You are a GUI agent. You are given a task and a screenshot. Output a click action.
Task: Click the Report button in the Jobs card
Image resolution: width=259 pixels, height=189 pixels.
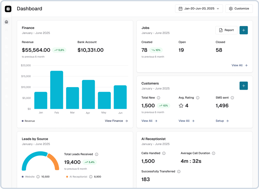226,30
